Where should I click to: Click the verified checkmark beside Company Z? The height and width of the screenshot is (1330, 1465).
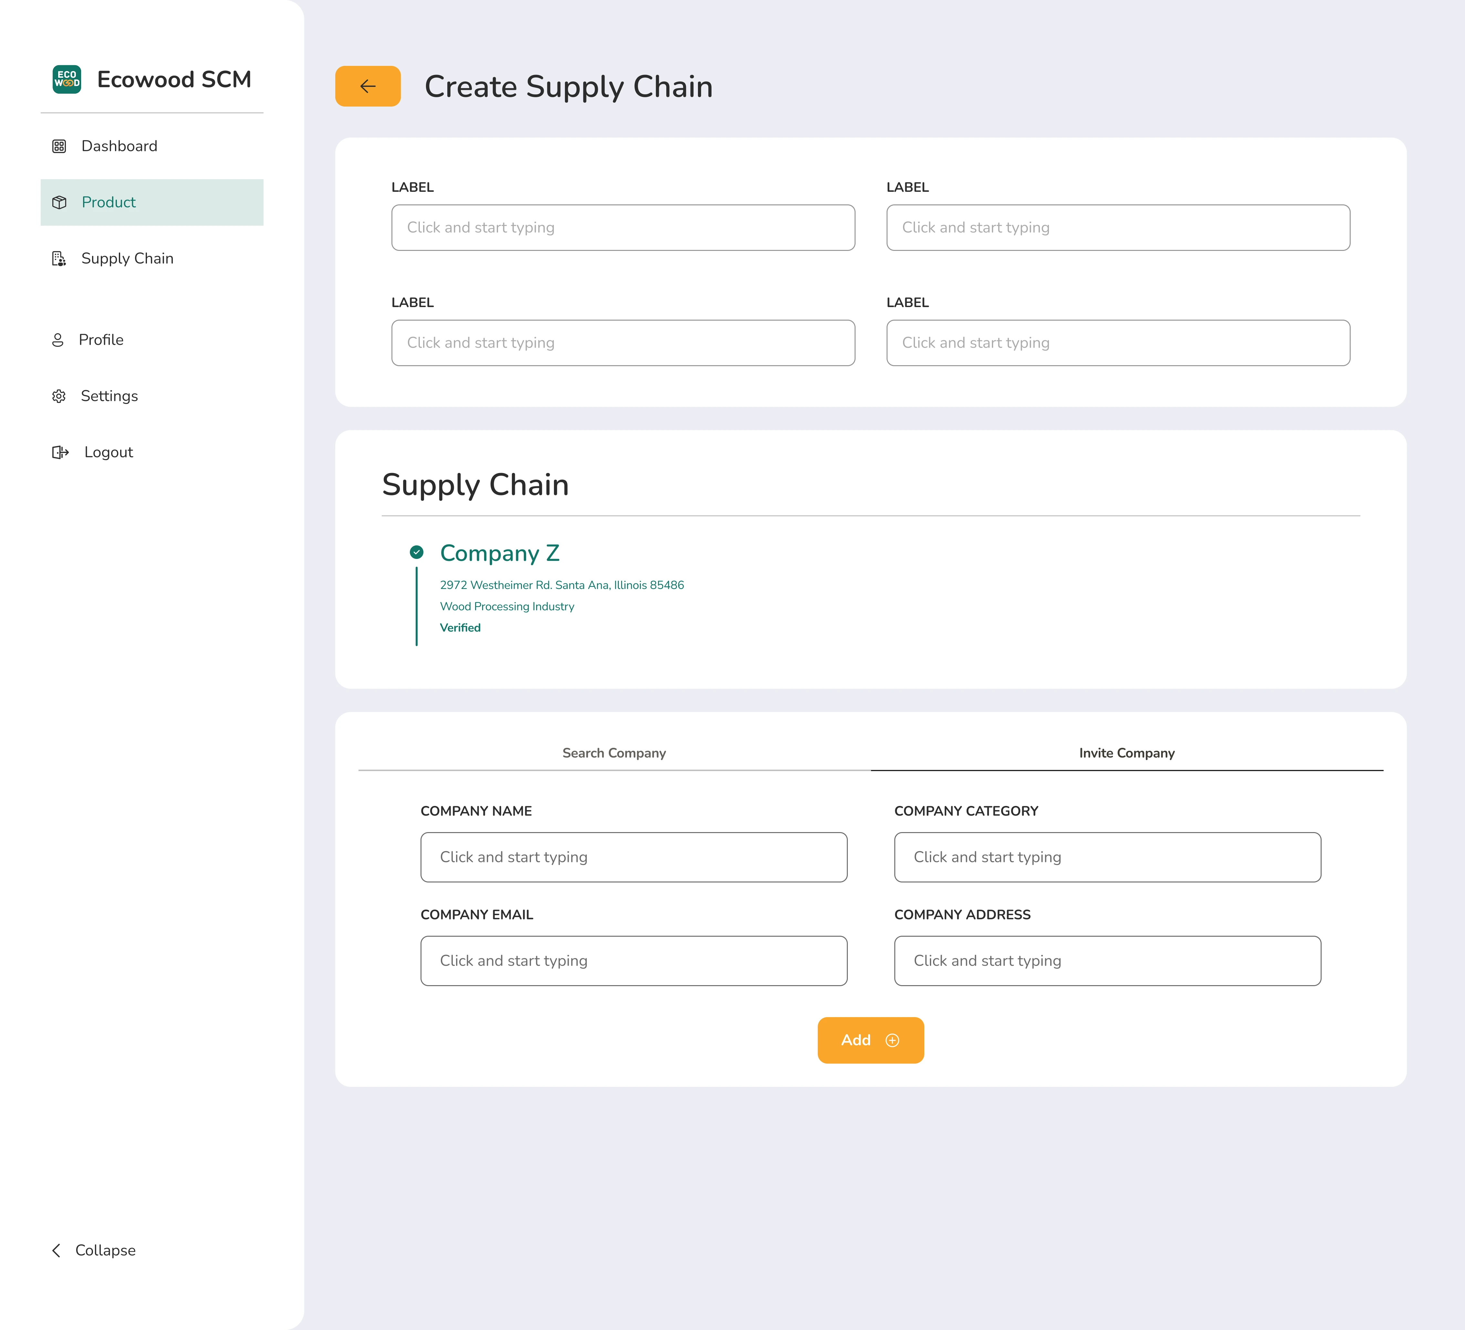(416, 552)
